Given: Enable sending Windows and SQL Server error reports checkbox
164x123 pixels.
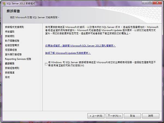Looking at the screenshot, I should coord(46,64).
